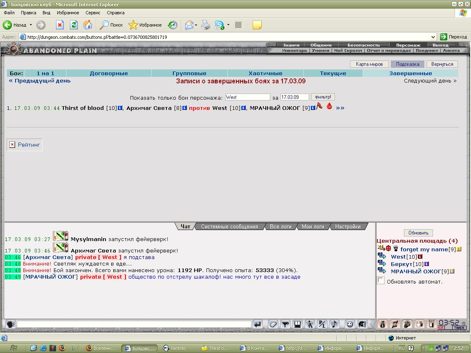
Task: Click the фильтр! button
Action: [323, 97]
